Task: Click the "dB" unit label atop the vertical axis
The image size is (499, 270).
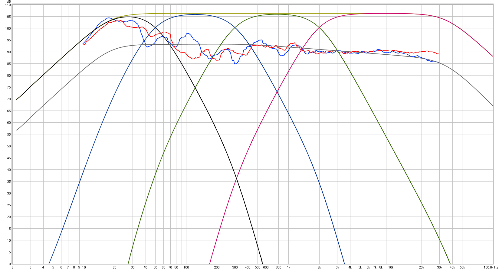Action: click(x=9, y=2)
